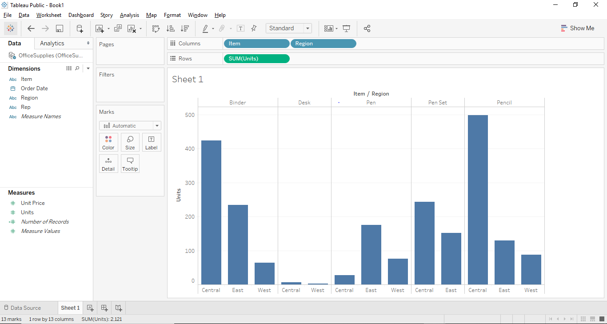Save the workbook using the toolbar icon
This screenshot has width=607, height=324.
pos(59,28)
